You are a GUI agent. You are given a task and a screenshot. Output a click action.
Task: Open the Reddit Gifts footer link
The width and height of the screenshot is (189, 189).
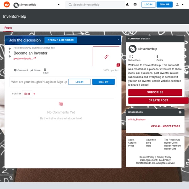tap(170, 149)
